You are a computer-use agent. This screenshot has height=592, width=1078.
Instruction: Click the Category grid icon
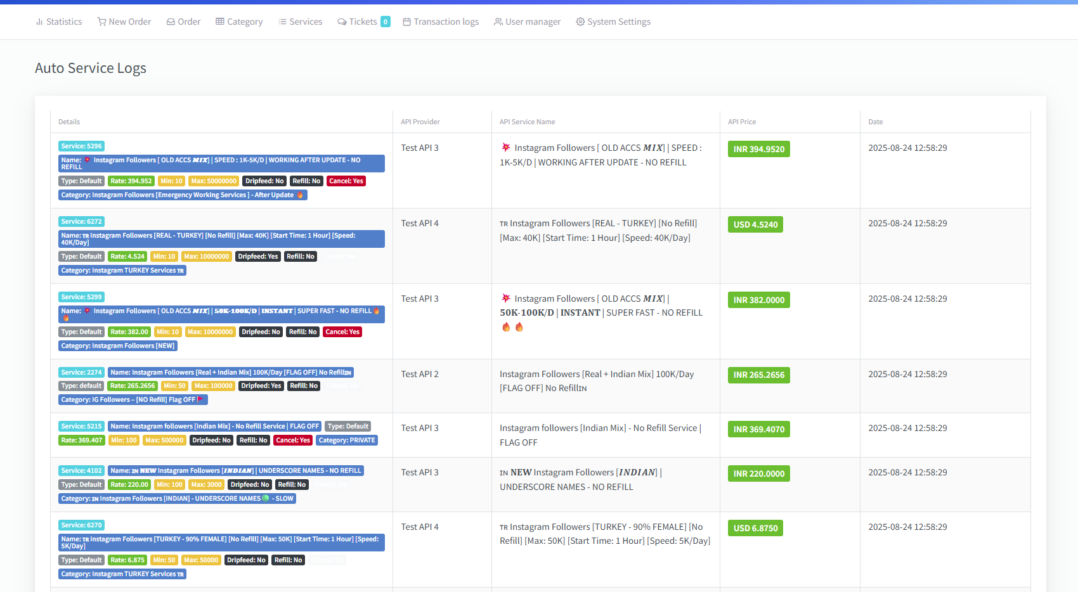click(220, 22)
